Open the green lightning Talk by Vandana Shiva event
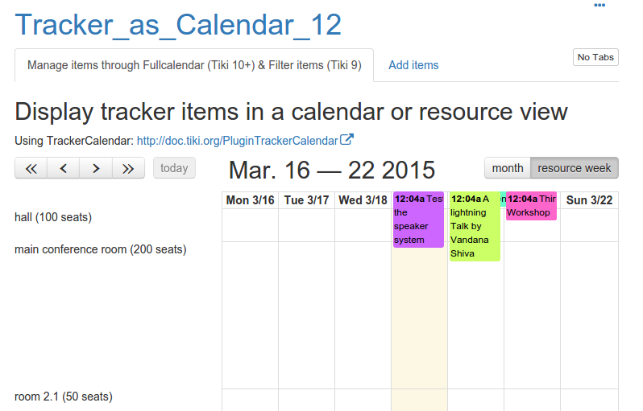 [475, 226]
